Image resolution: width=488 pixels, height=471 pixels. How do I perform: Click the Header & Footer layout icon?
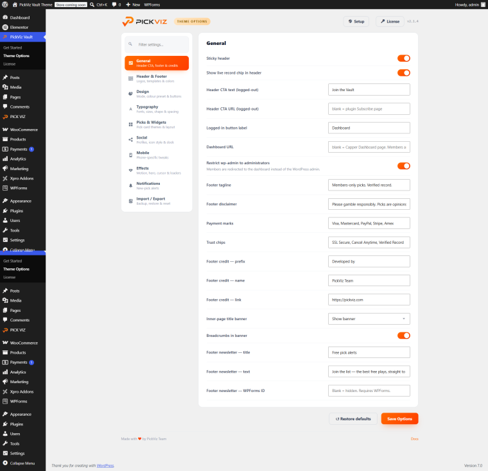pos(131,78)
